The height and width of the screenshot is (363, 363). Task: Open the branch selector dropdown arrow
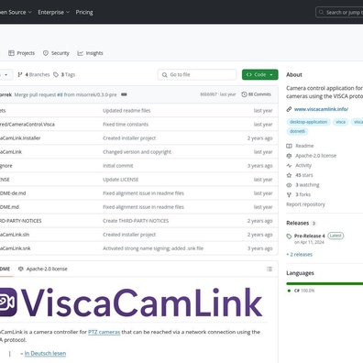point(6,74)
